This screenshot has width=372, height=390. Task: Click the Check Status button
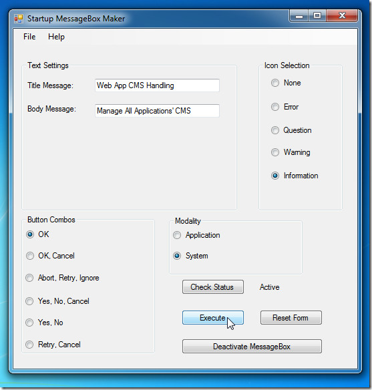tap(213, 287)
